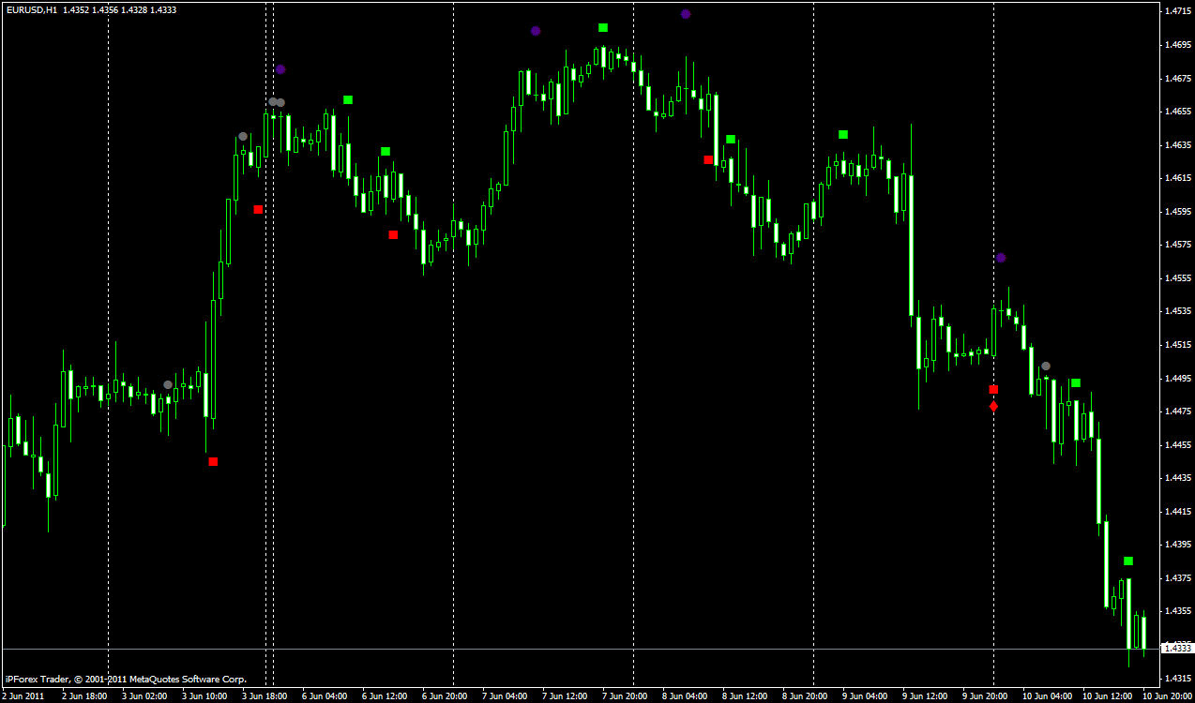Click the green square above the 6 Jun 04:00 candles
The width and height of the screenshot is (1195, 703).
[x=348, y=99]
